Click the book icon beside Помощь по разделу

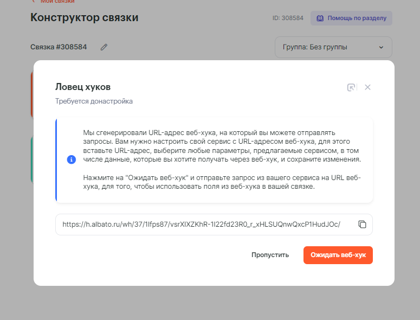(x=320, y=18)
